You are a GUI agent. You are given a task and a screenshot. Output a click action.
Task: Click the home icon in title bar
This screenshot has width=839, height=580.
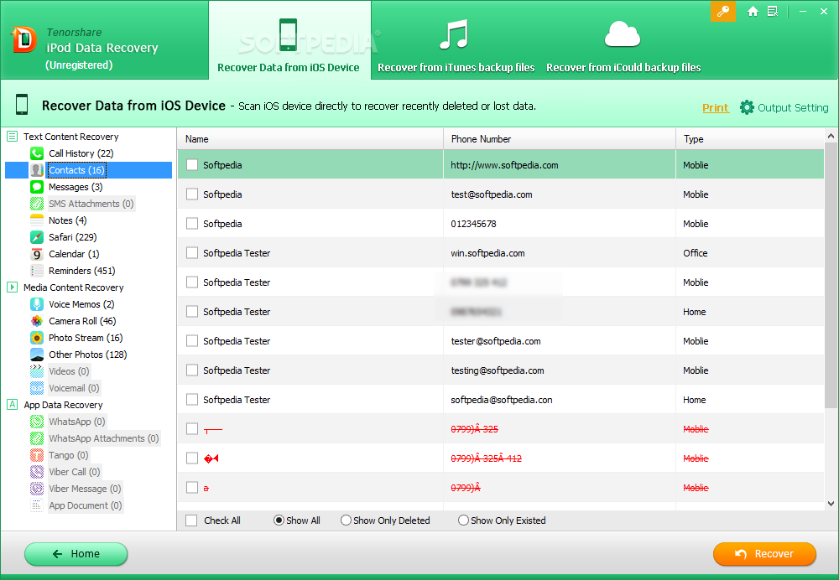753,11
